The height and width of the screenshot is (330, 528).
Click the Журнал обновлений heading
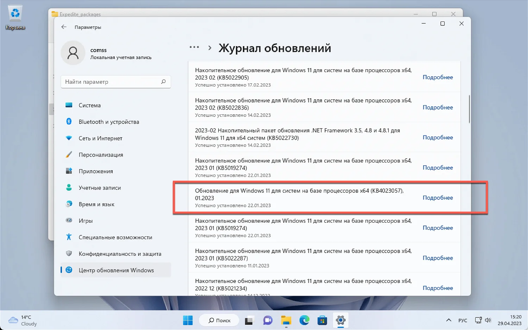pyautogui.click(x=275, y=48)
